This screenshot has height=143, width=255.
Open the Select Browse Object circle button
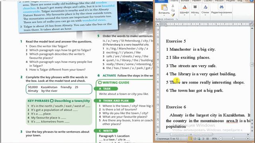[x=252, y=128]
